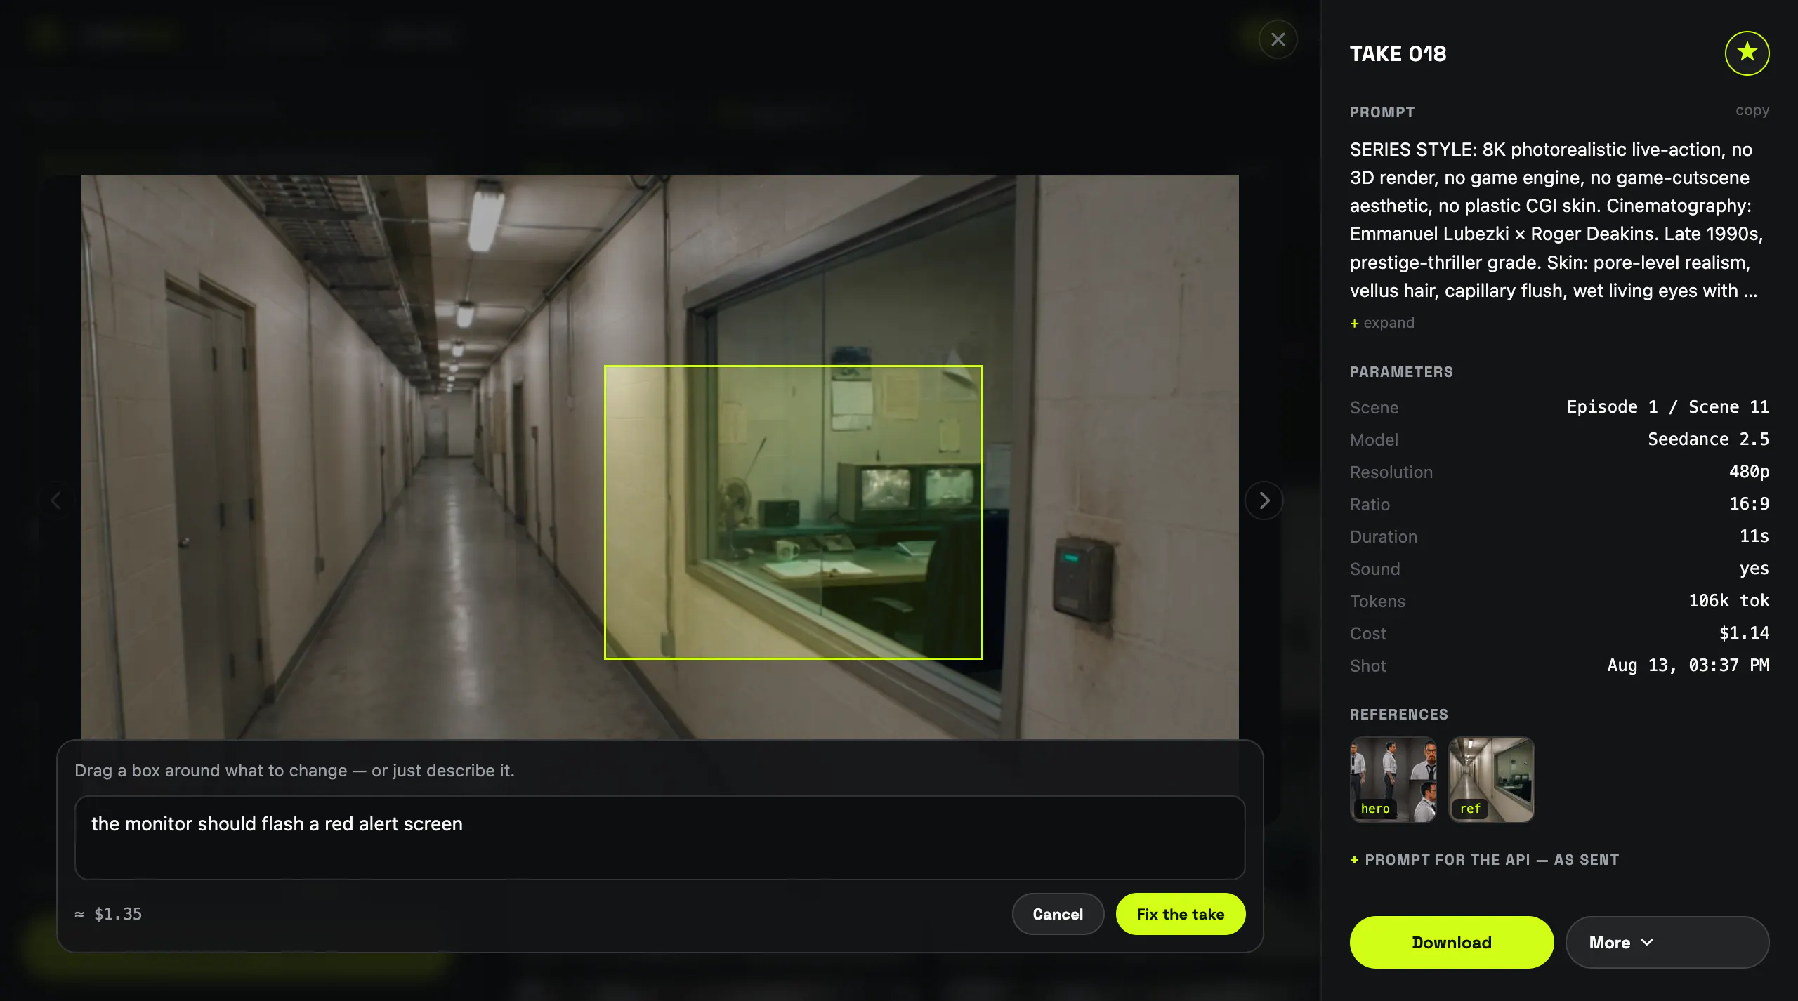Screen dimensions: 1798x1001
Task: Open the More dropdown menu
Action: coord(1667,943)
